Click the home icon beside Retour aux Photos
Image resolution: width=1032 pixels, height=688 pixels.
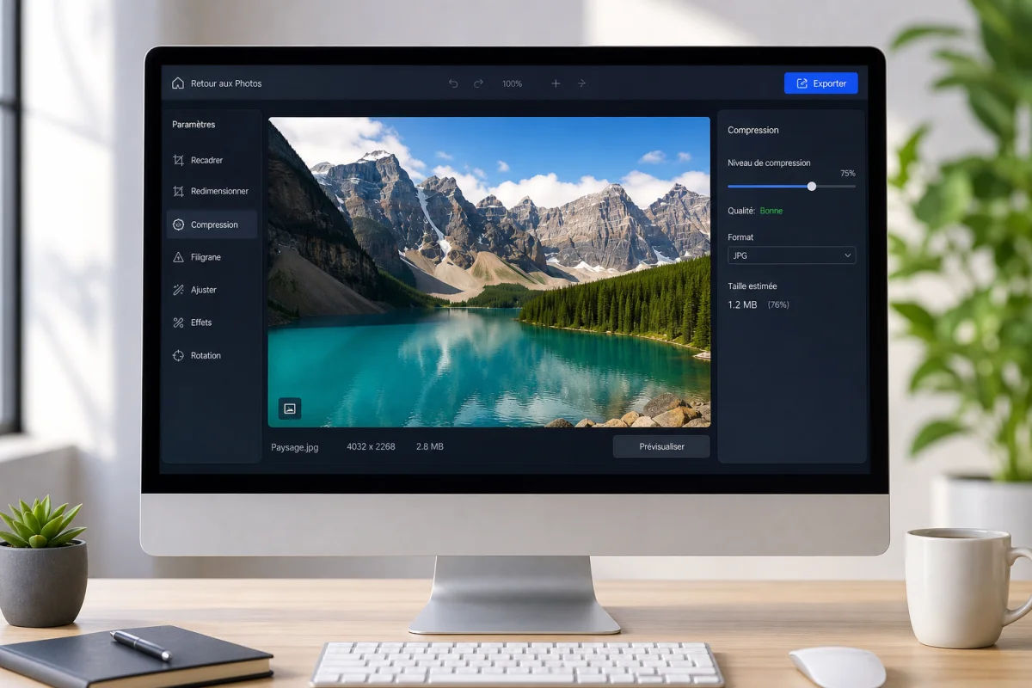[x=178, y=83]
